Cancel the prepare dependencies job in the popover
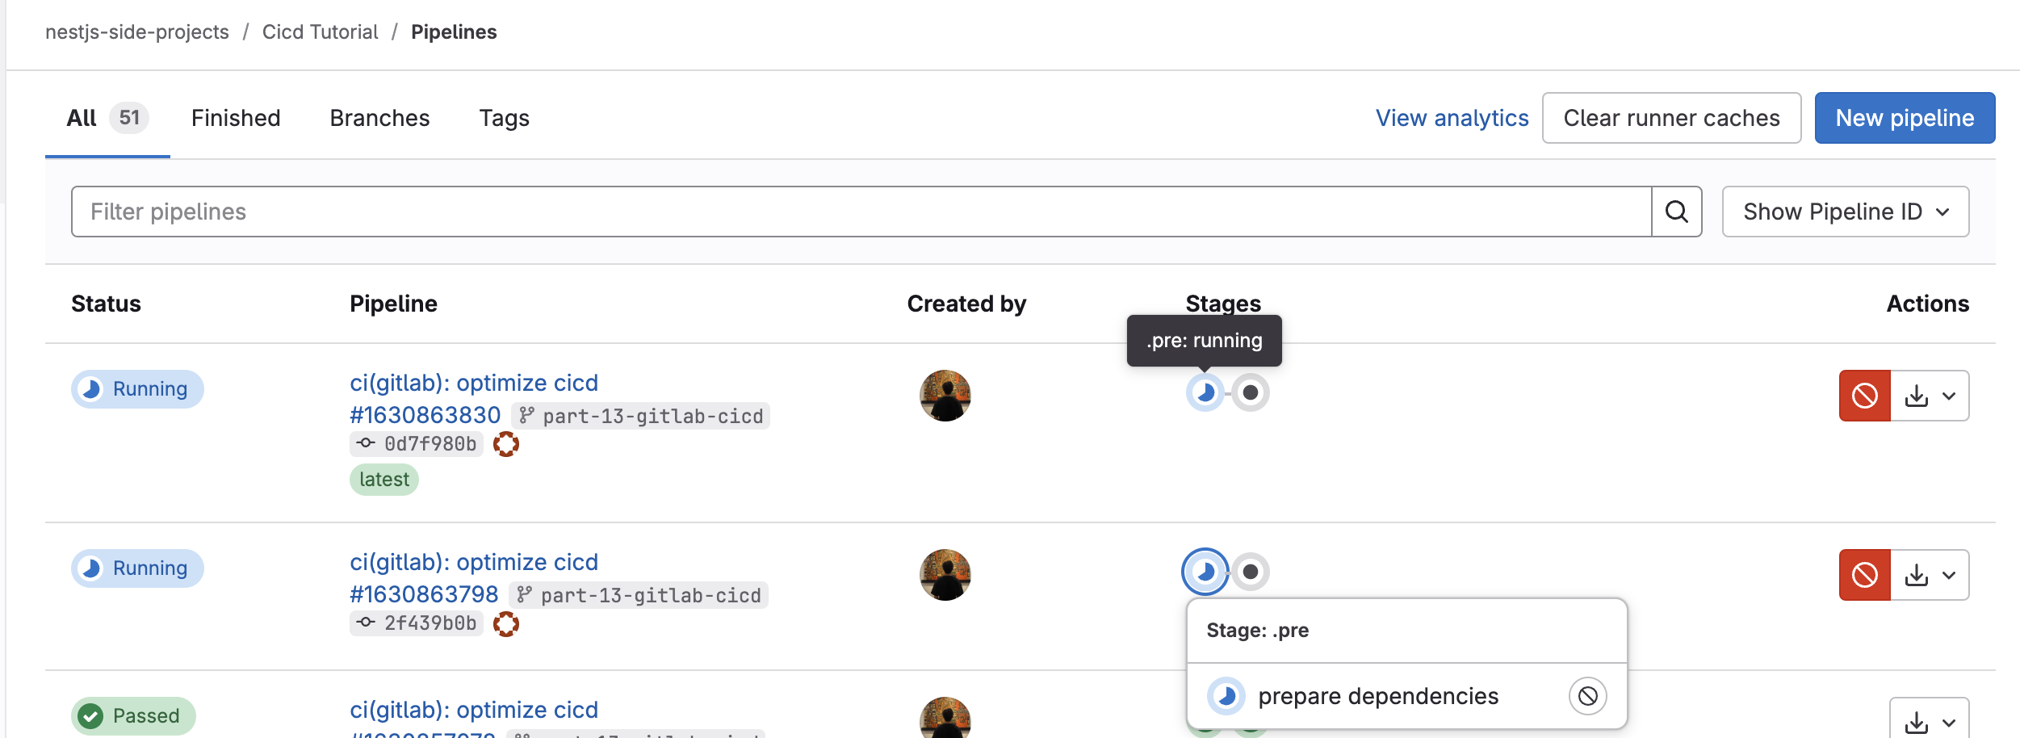 [x=1587, y=695]
